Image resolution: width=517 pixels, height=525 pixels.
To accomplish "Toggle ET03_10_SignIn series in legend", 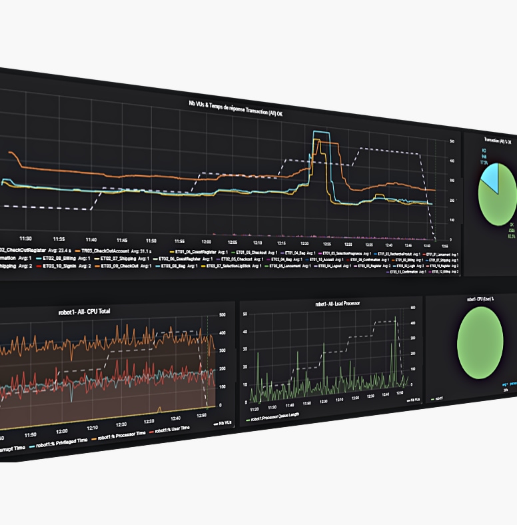I will (x=63, y=266).
